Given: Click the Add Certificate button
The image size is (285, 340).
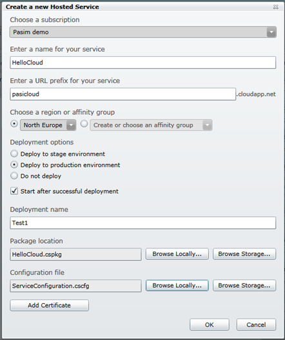Looking at the screenshot, I should click(x=49, y=305).
